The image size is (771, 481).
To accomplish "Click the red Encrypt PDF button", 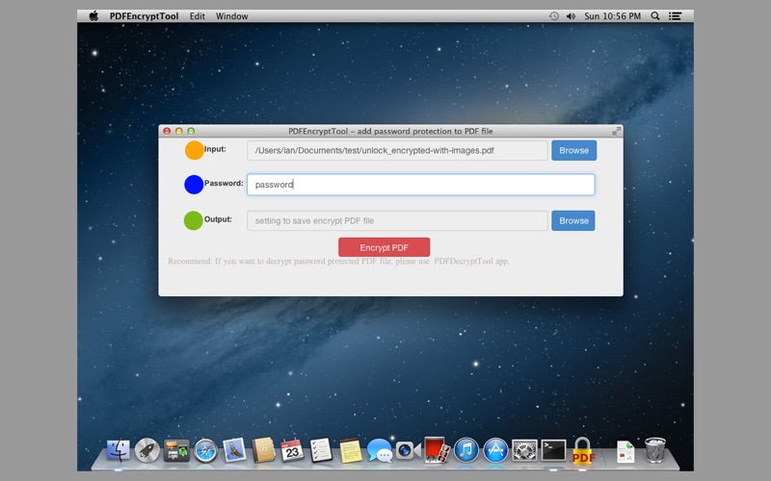I will (x=384, y=247).
